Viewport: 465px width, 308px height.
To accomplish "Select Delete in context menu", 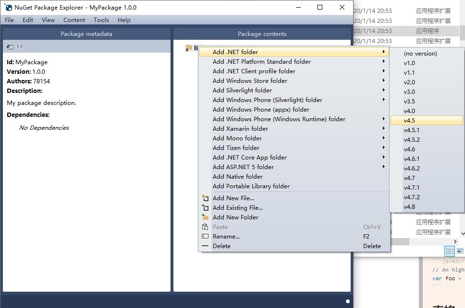I will pyautogui.click(x=294, y=246).
